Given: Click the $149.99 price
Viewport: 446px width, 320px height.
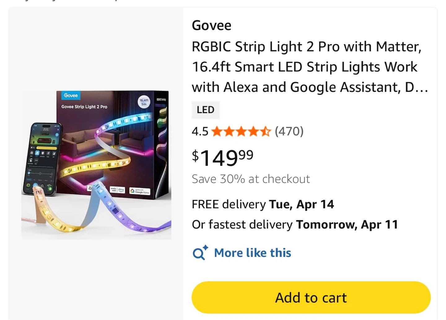Looking at the screenshot, I should point(222,157).
